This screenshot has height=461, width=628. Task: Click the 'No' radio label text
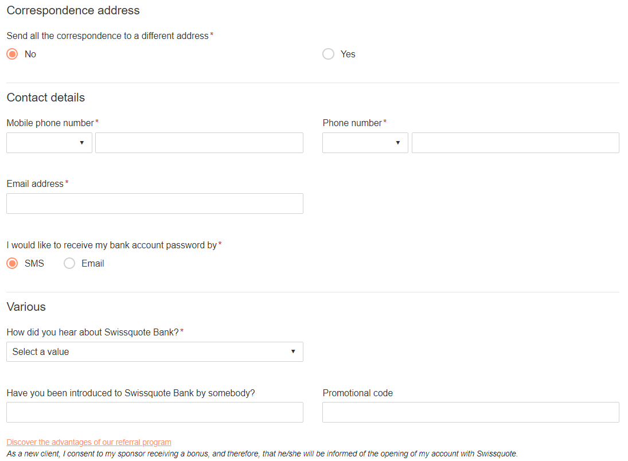click(30, 54)
